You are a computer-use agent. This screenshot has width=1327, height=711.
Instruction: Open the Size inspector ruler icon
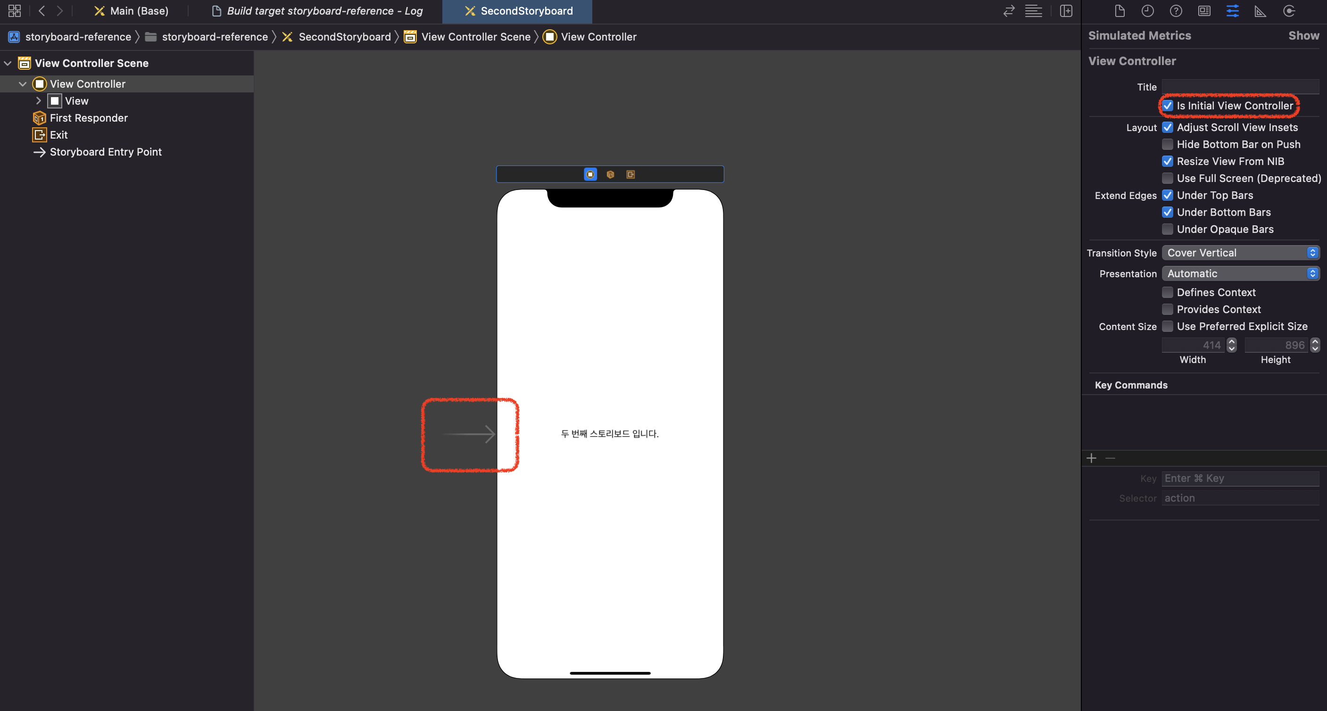1260,11
